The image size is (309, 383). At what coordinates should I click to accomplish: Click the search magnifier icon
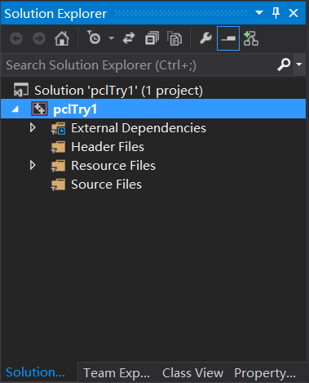[x=284, y=65]
